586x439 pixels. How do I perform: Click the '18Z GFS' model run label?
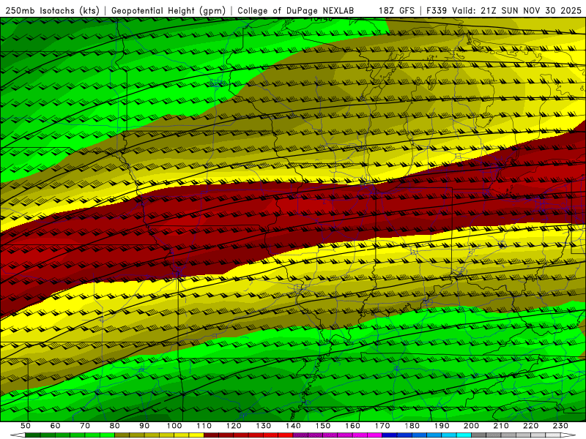pos(396,11)
